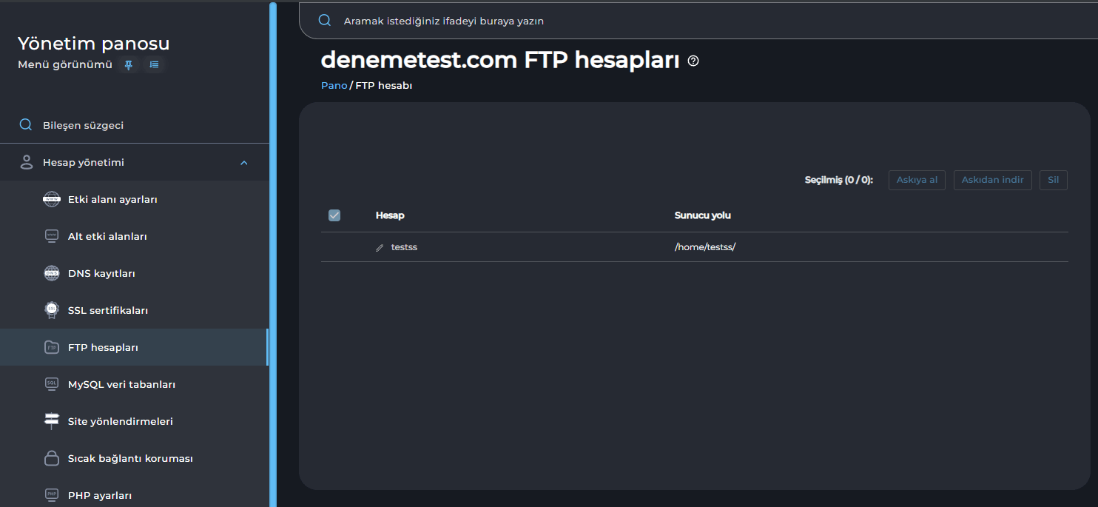Follow the Pano breadcrumb link
The image size is (1098, 507).
tap(334, 85)
